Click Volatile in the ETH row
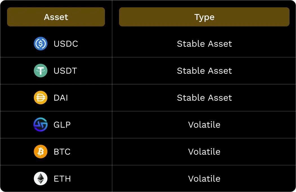Screen dimensions: 296x192 point(204,179)
